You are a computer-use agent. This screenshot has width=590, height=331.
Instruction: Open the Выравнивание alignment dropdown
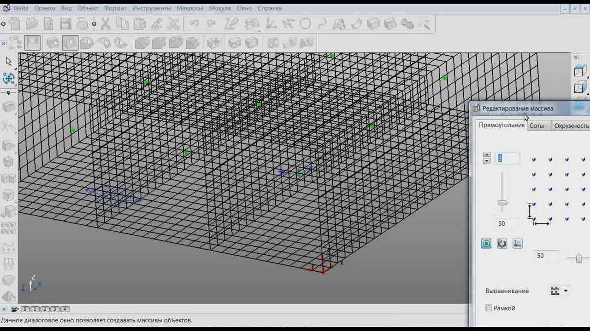pyautogui.click(x=559, y=291)
